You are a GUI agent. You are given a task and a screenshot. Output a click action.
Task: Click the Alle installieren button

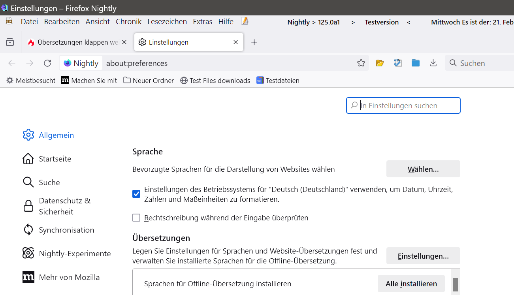tap(411, 284)
